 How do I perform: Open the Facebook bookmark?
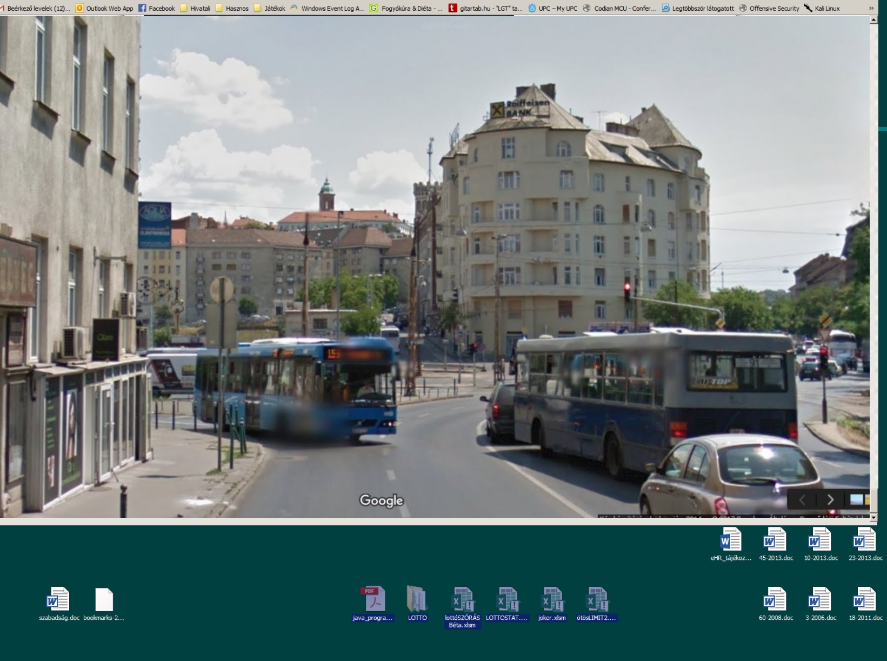[x=157, y=8]
